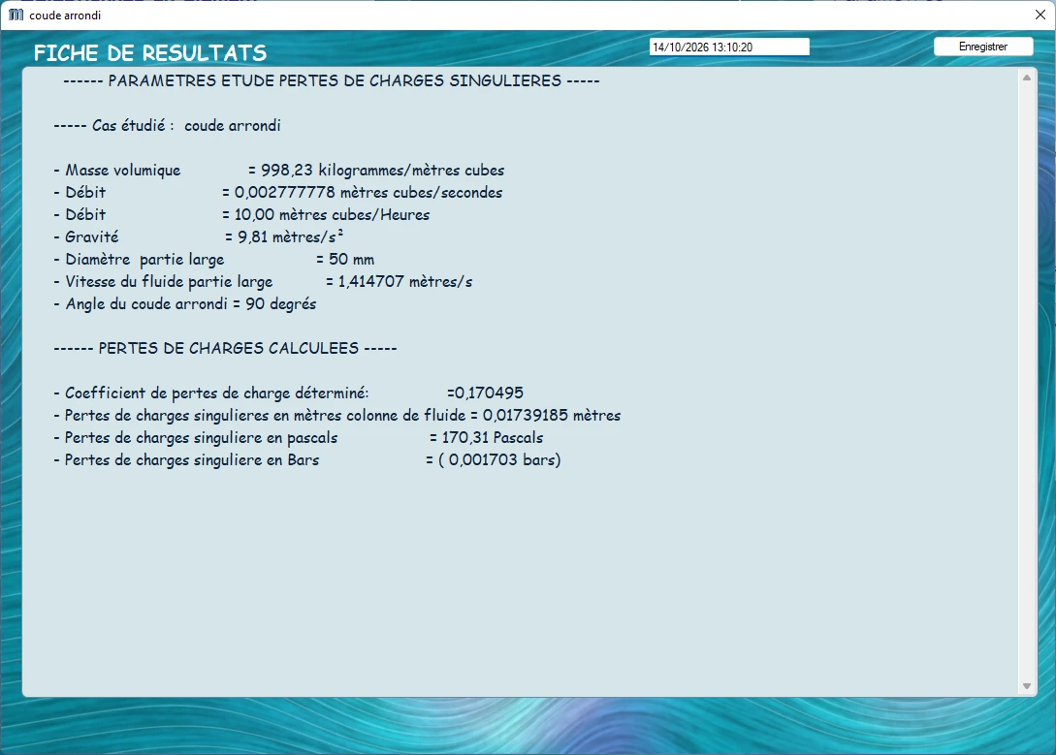
Task: Click the Gravité 9,81 mètres/s² line
Action: 199,236
